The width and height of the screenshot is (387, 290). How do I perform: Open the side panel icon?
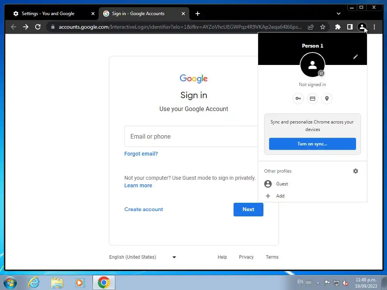coord(350,27)
